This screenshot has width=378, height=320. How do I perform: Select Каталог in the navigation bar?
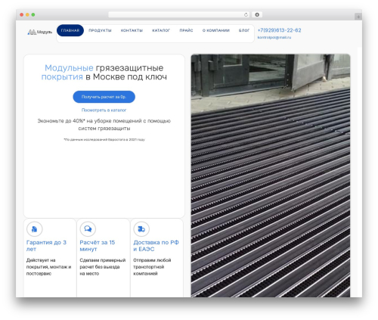point(161,30)
